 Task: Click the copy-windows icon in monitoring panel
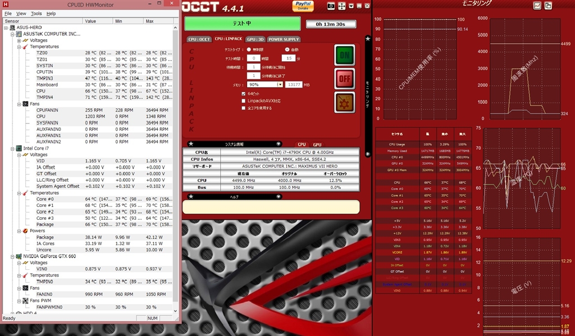click(x=548, y=6)
